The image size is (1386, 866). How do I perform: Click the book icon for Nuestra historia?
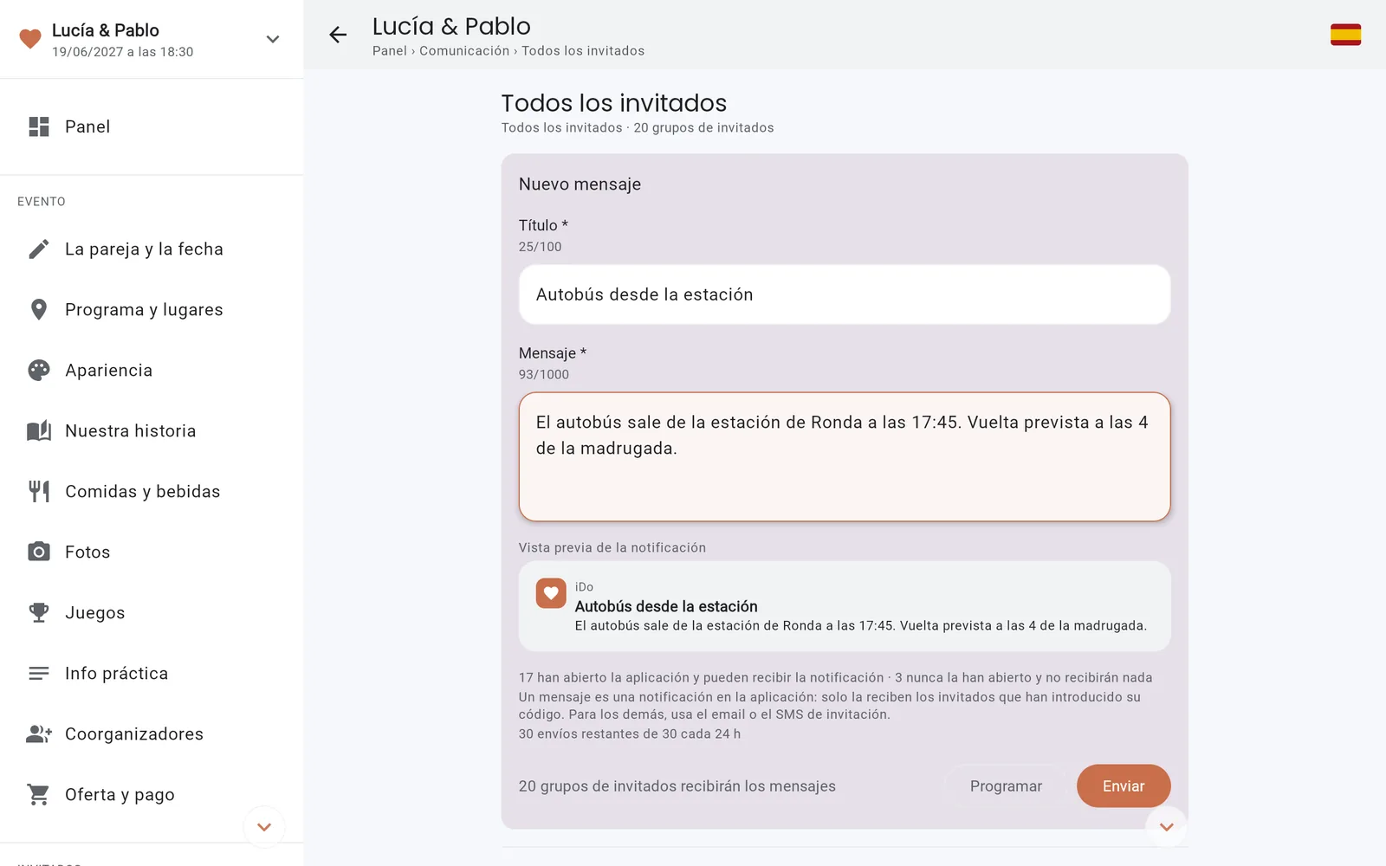39,431
